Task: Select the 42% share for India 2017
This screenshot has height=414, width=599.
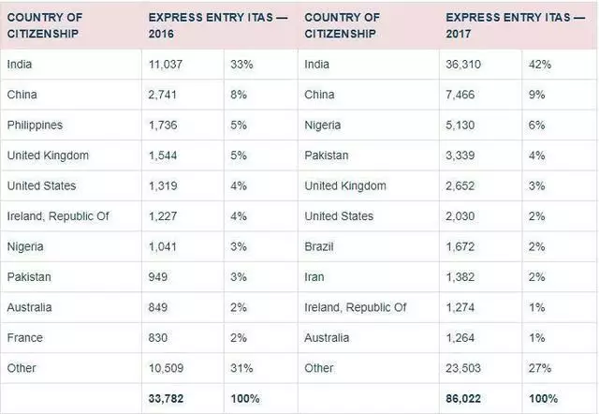Action: (x=540, y=64)
